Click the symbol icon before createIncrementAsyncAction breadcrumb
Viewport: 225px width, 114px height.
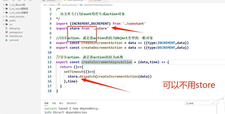coord(81,5)
